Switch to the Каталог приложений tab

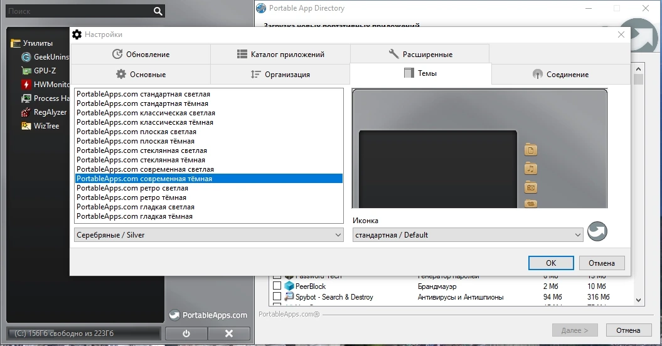(280, 54)
